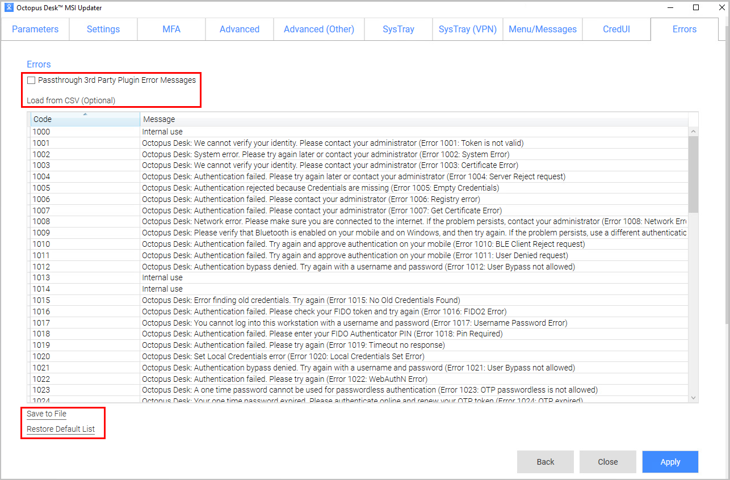Select the Error 1005 Empty Credentials message
This screenshot has width=730, height=480.
pos(414,188)
